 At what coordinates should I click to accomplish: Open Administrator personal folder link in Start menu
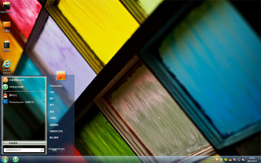[x=56, y=86]
